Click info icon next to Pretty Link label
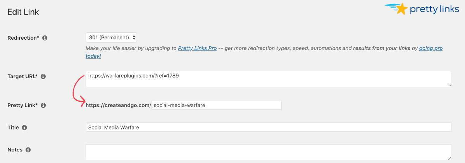Screen dimensions: 465x163 click(43, 105)
